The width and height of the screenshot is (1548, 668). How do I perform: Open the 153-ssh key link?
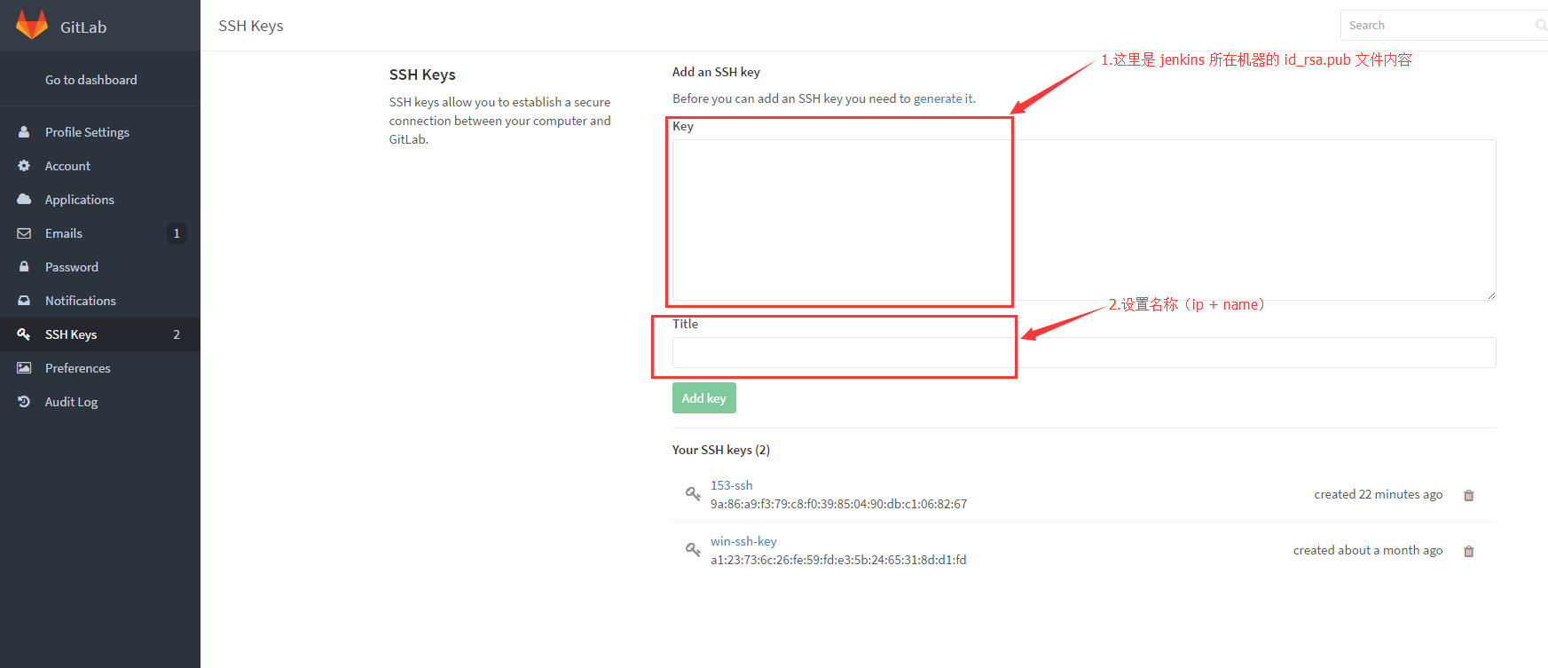[731, 485]
